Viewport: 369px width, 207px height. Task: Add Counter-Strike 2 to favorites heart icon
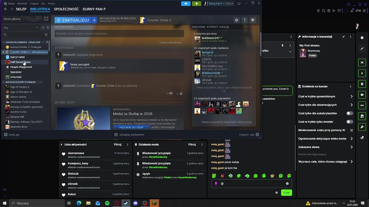253,20
